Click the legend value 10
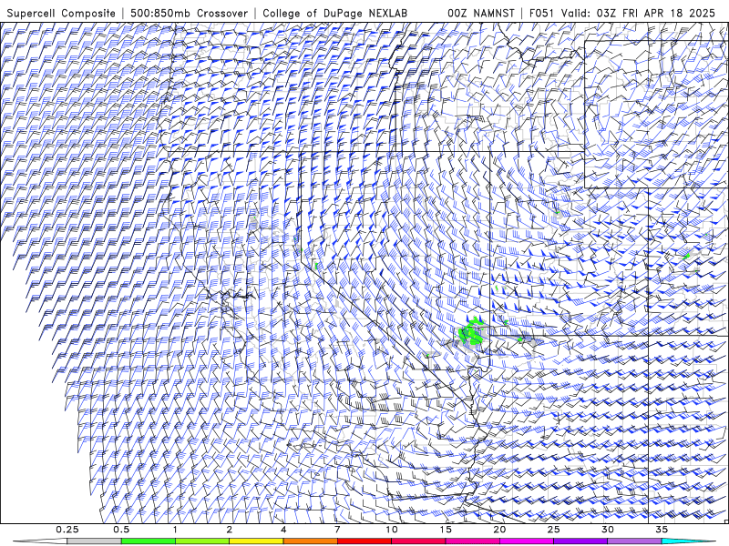This screenshot has height=546, width=729. click(x=392, y=530)
